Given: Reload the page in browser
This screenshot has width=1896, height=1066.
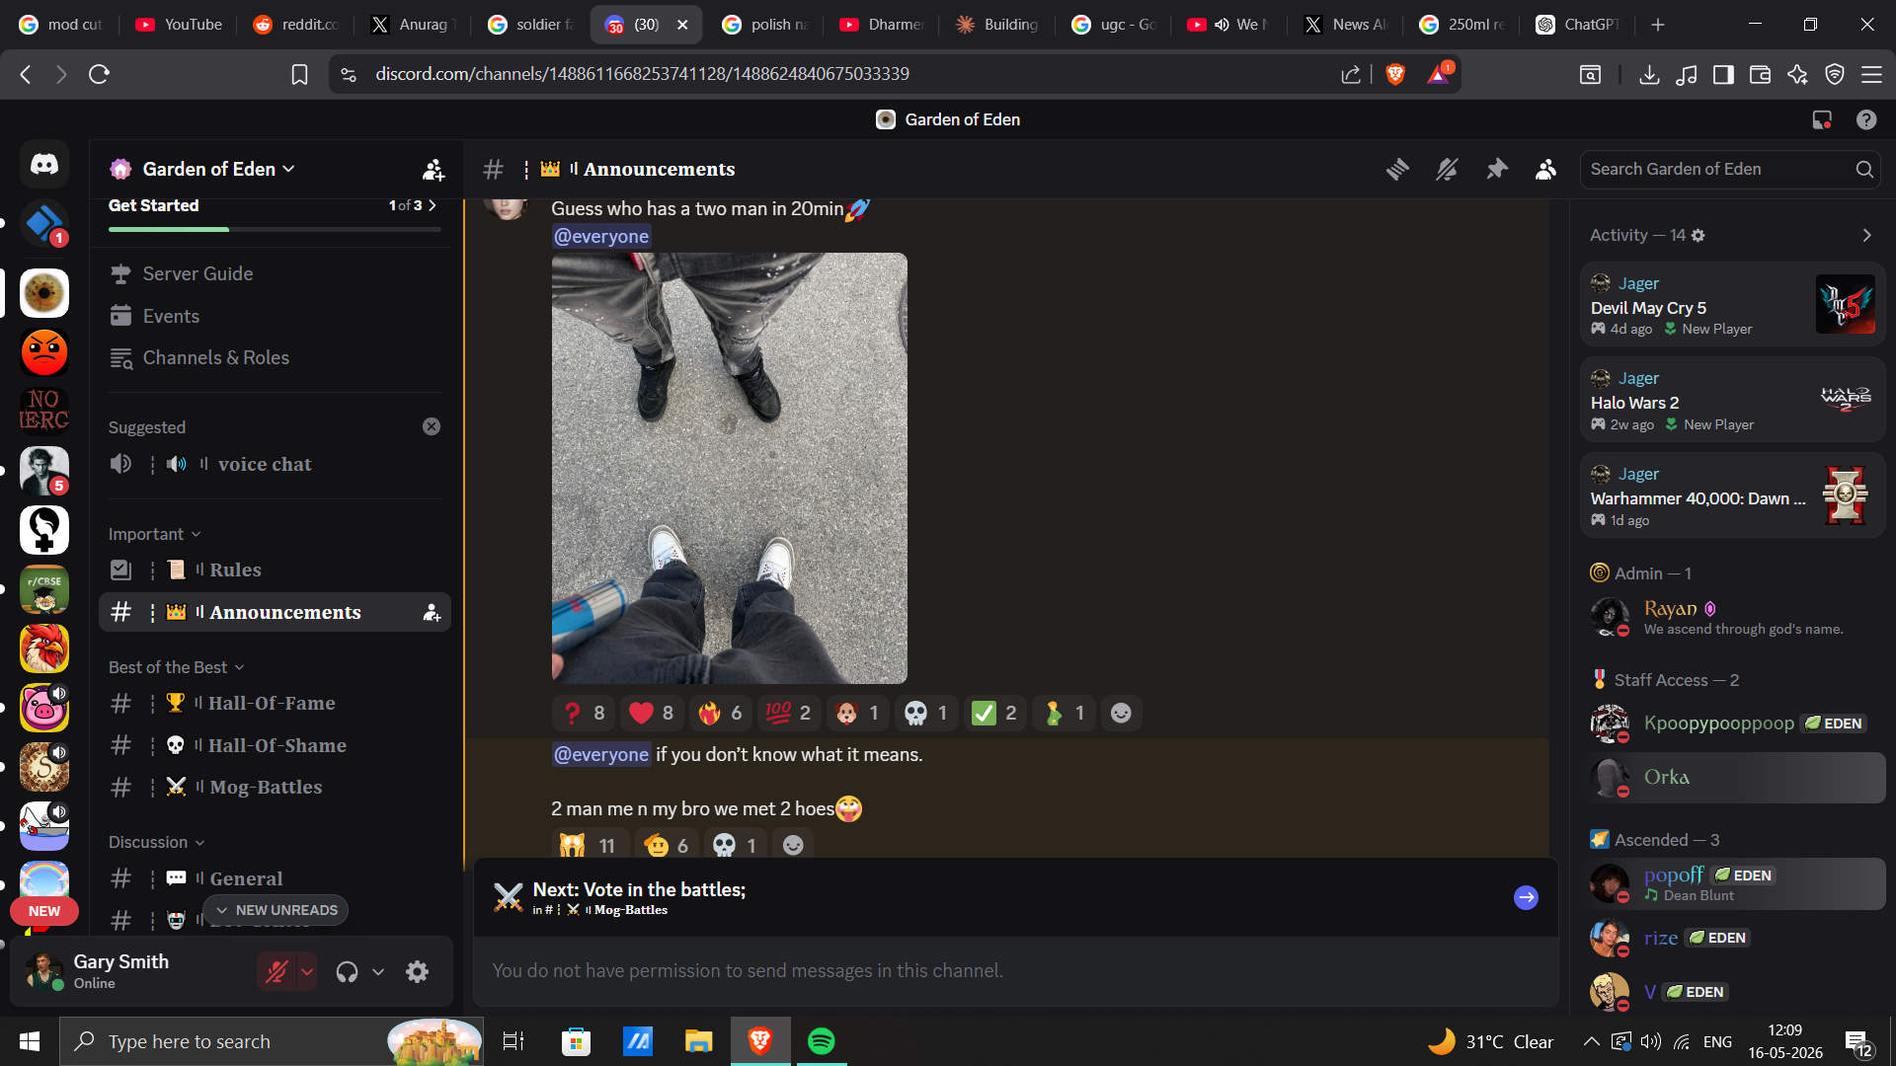Looking at the screenshot, I should pyautogui.click(x=99, y=74).
